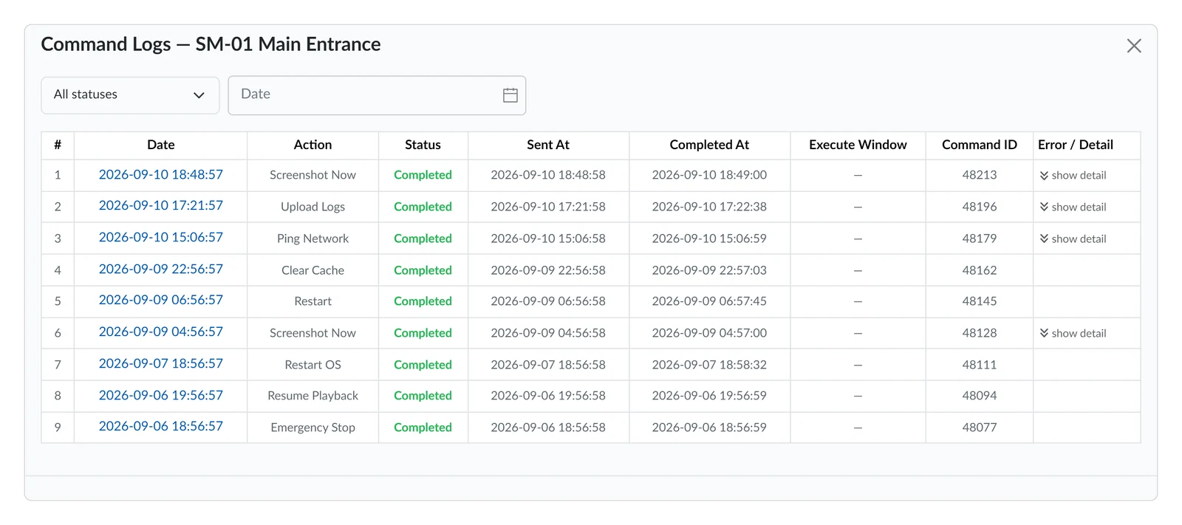This screenshot has width=1182, height=525.
Task: Show detail for command 48179
Action: point(1073,239)
